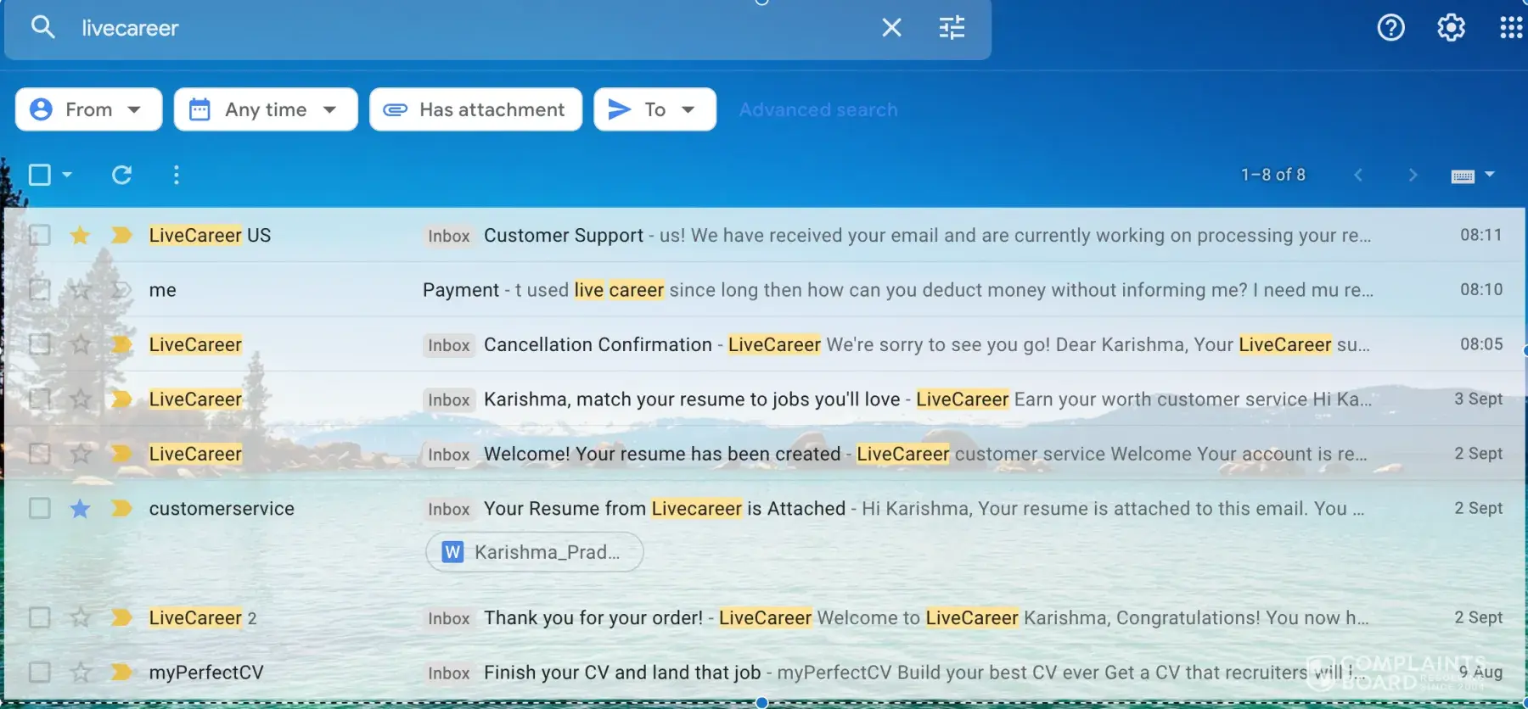Open the search options filter icon
Viewport: 1528px width, 709px height.
[952, 28]
